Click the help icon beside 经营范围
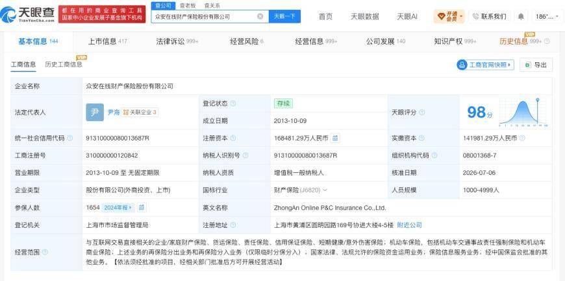Viewport: 565px width, 281px height. tap(45, 253)
